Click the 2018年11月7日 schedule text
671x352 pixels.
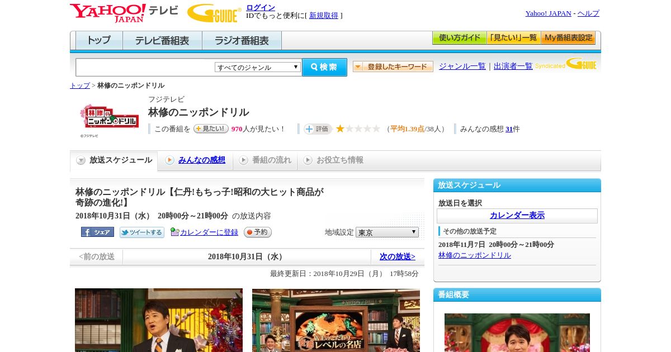click(x=496, y=245)
